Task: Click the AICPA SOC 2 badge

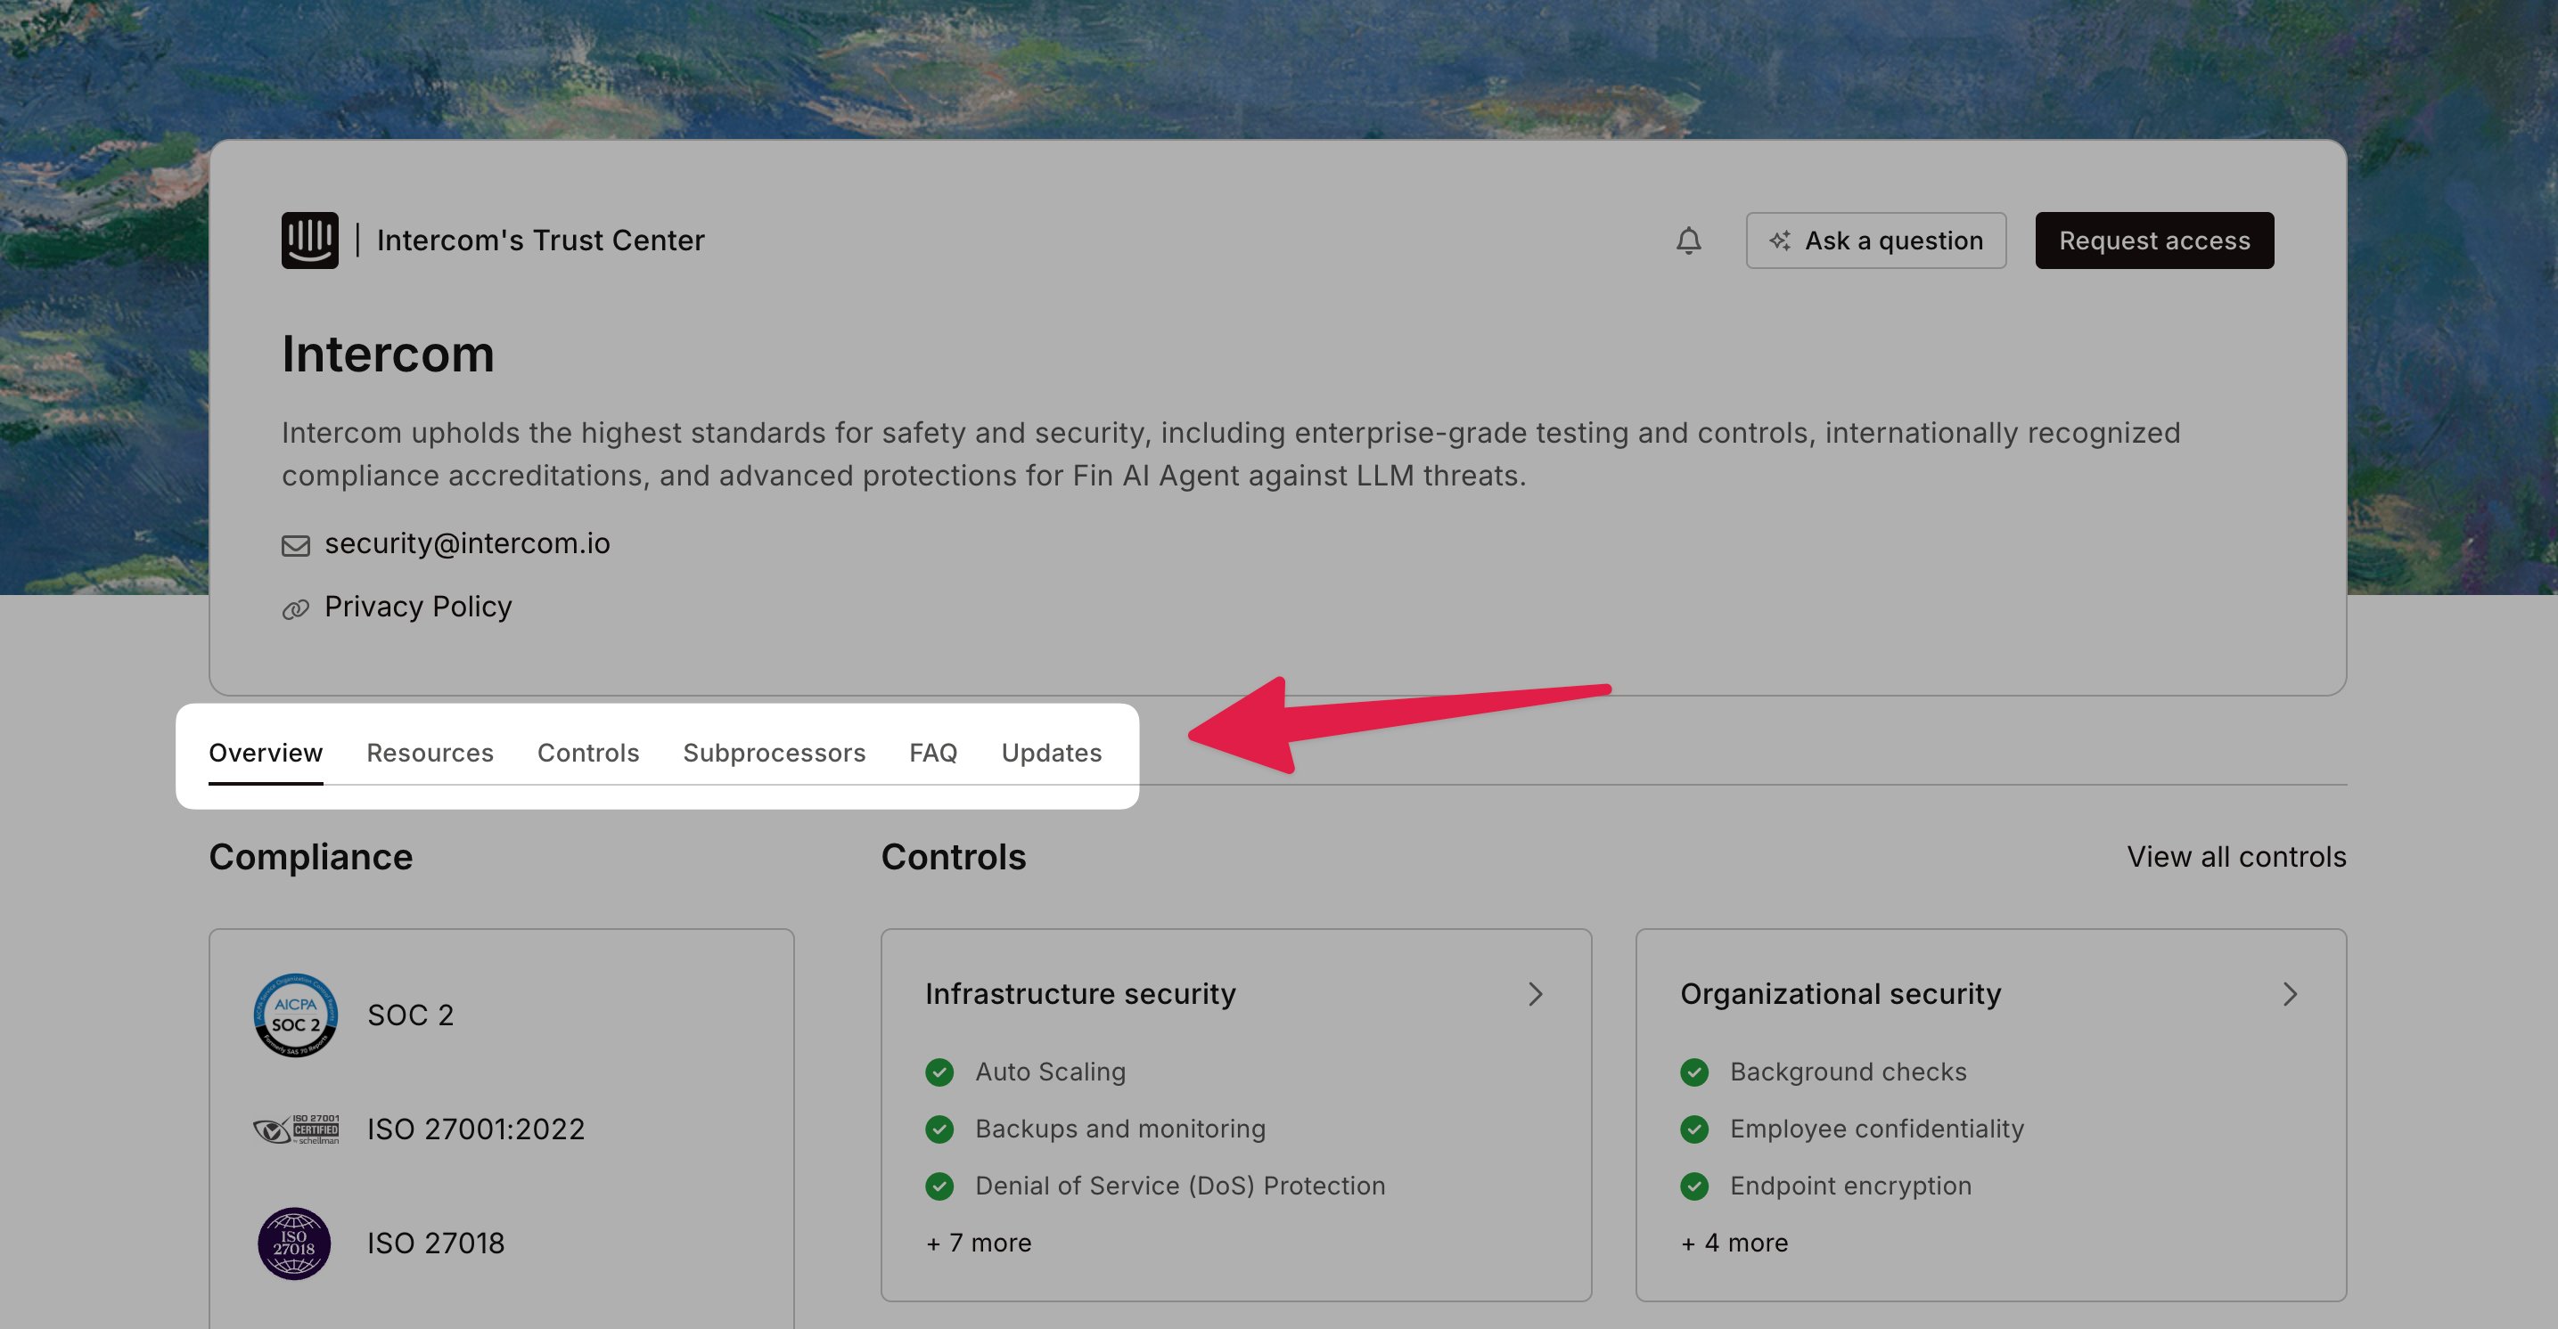Action: tap(296, 1015)
